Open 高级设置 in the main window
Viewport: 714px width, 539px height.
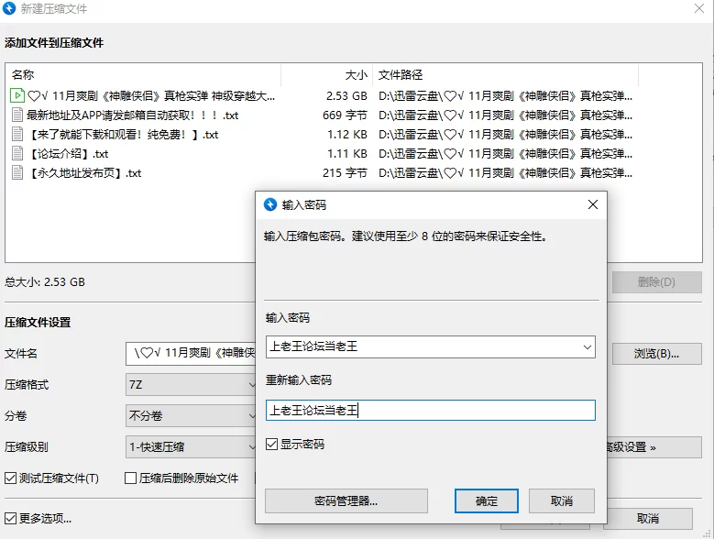(x=654, y=447)
